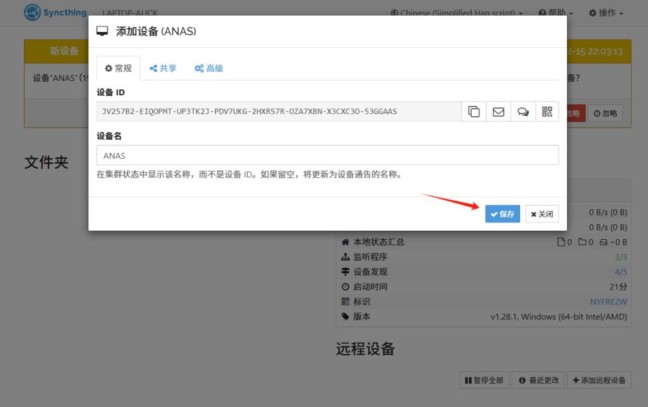Switch to the 共享 tab

[x=163, y=68]
